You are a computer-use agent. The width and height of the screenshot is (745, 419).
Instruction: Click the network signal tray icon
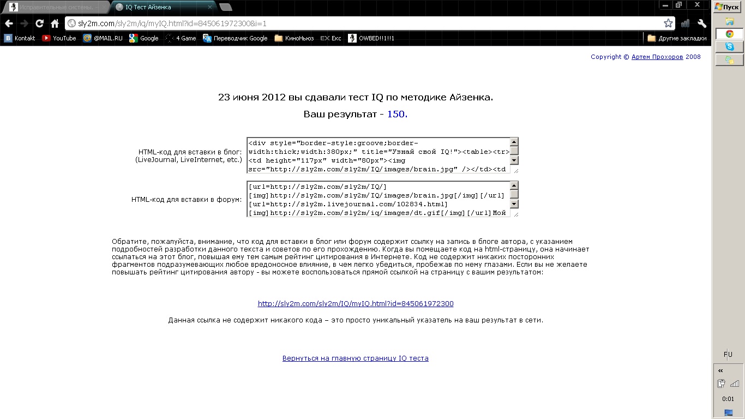[735, 384]
